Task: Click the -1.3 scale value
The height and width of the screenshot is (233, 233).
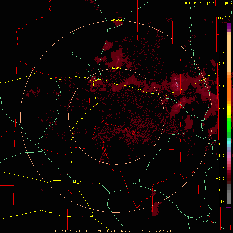Action: [x=220, y=190]
